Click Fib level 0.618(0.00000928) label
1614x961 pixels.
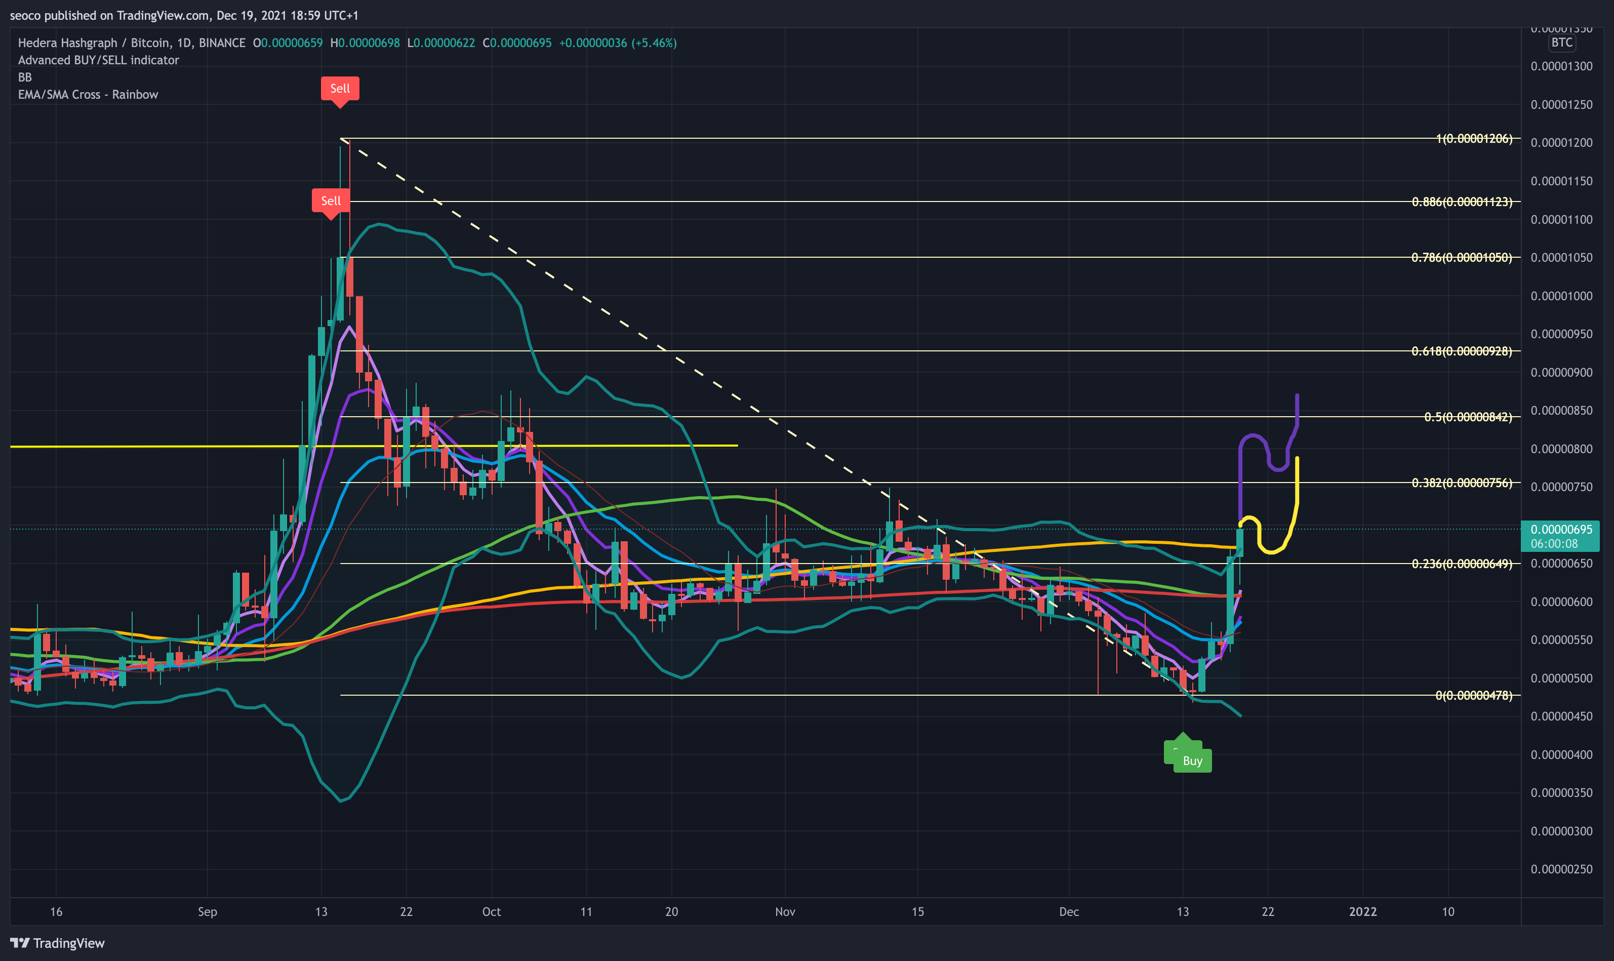click(1462, 351)
